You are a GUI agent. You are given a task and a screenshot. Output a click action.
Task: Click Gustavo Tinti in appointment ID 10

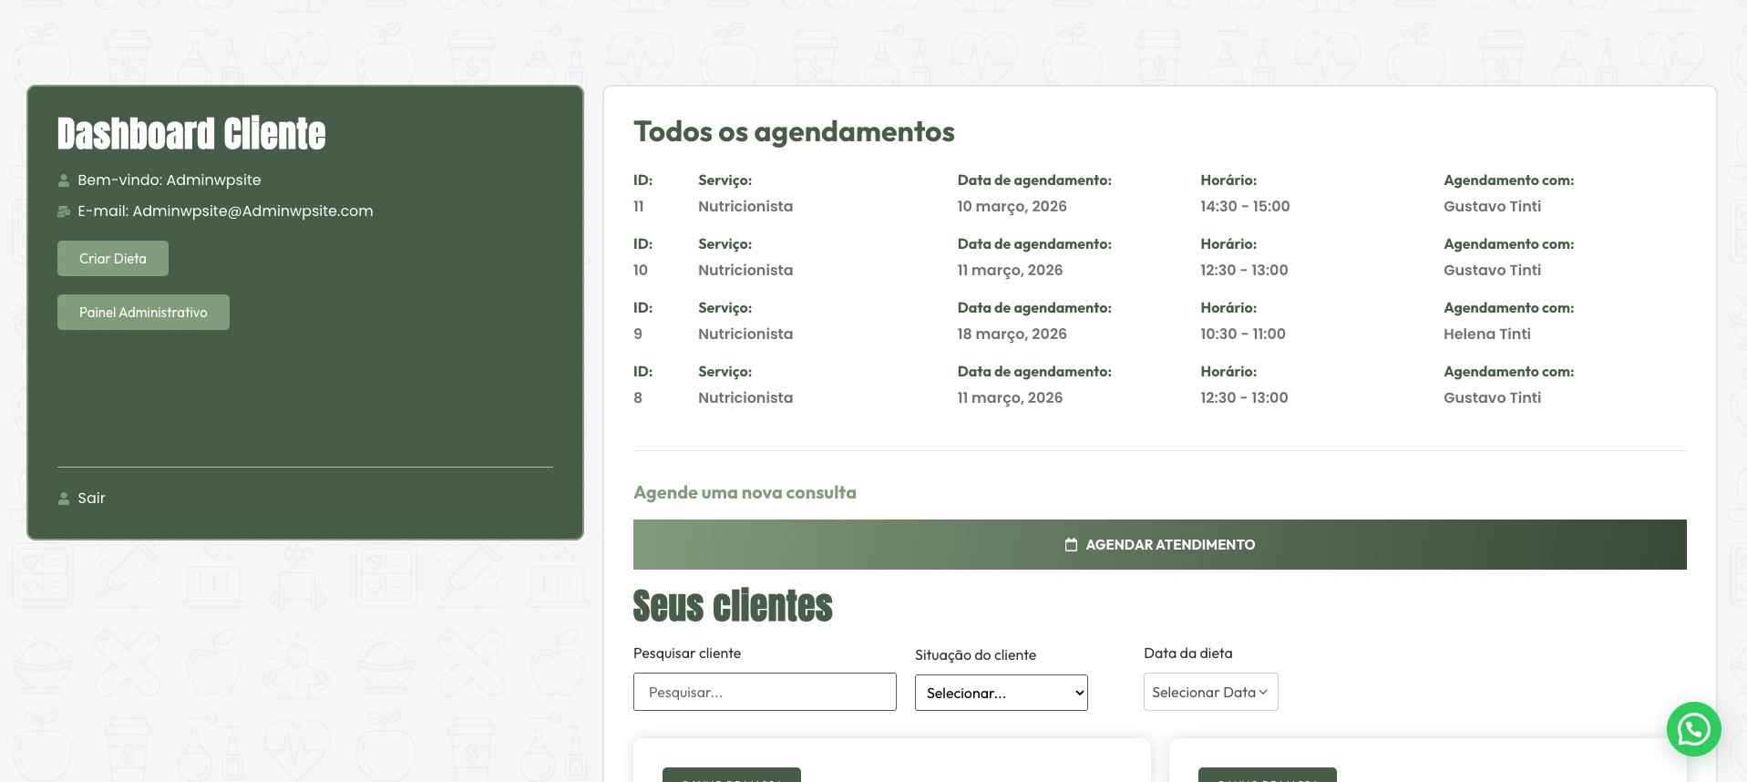click(1492, 270)
